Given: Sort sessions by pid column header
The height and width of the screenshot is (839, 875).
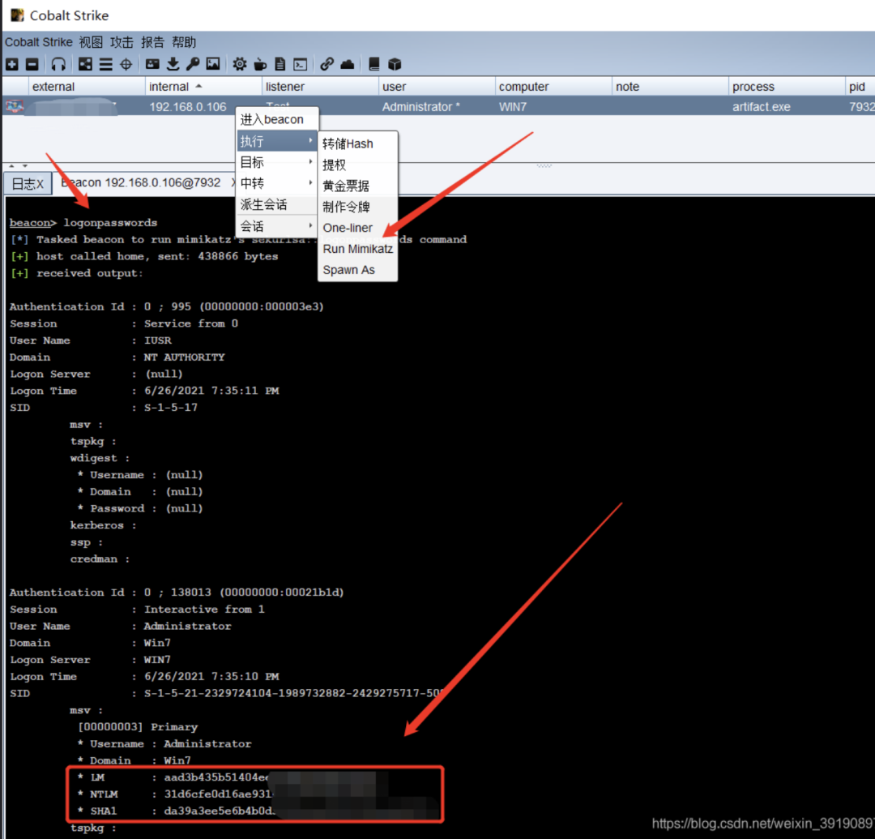Looking at the screenshot, I should 860,87.
